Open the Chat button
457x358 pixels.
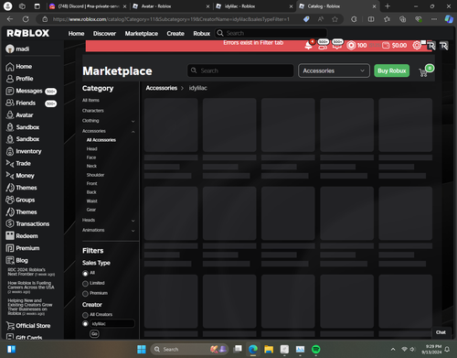pos(441,332)
